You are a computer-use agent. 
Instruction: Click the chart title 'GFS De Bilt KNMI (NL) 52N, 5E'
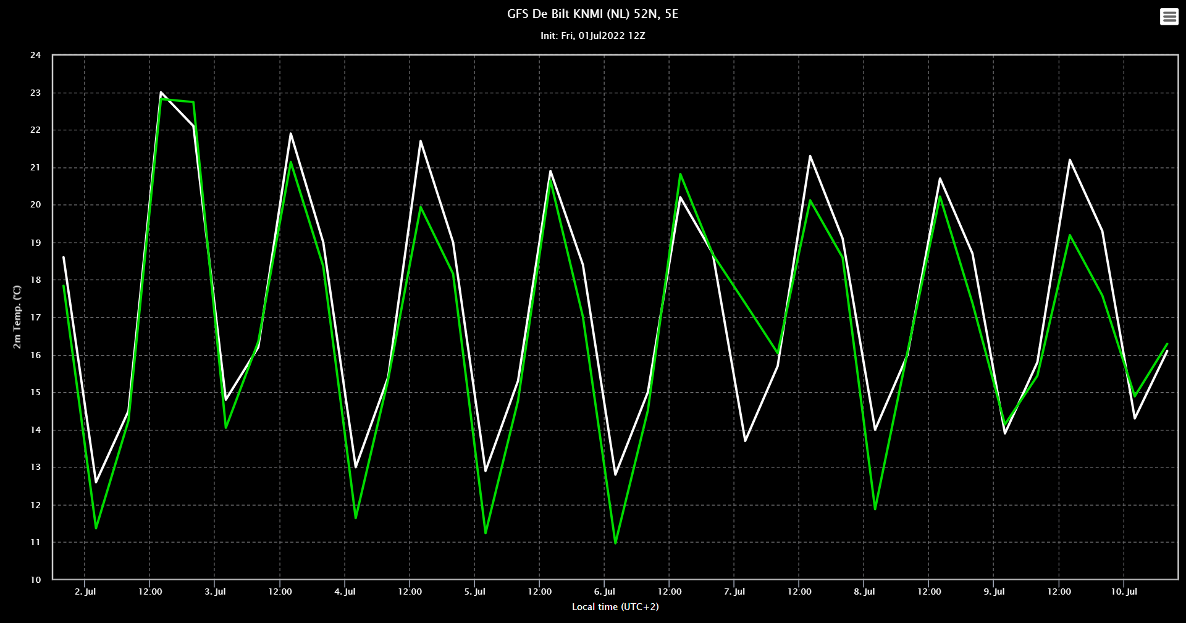pyautogui.click(x=593, y=14)
